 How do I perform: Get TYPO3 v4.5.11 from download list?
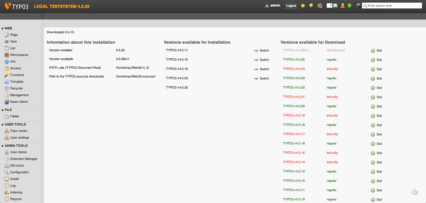[x=376, y=190]
